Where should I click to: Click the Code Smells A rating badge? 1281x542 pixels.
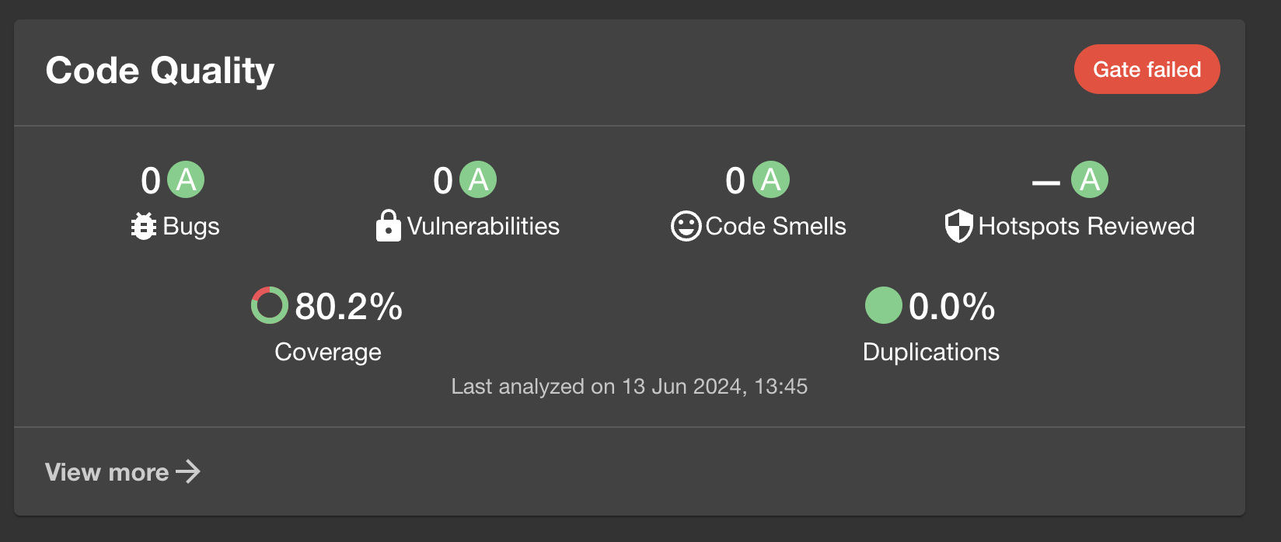point(771,180)
